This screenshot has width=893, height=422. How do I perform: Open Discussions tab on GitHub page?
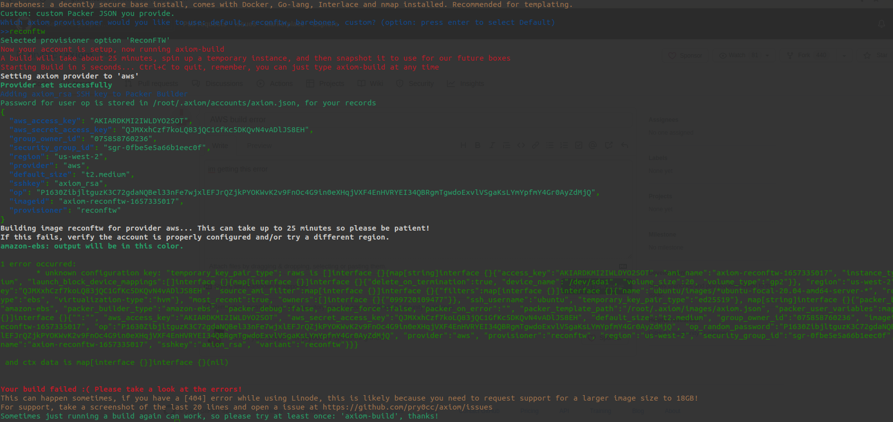click(218, 84)
